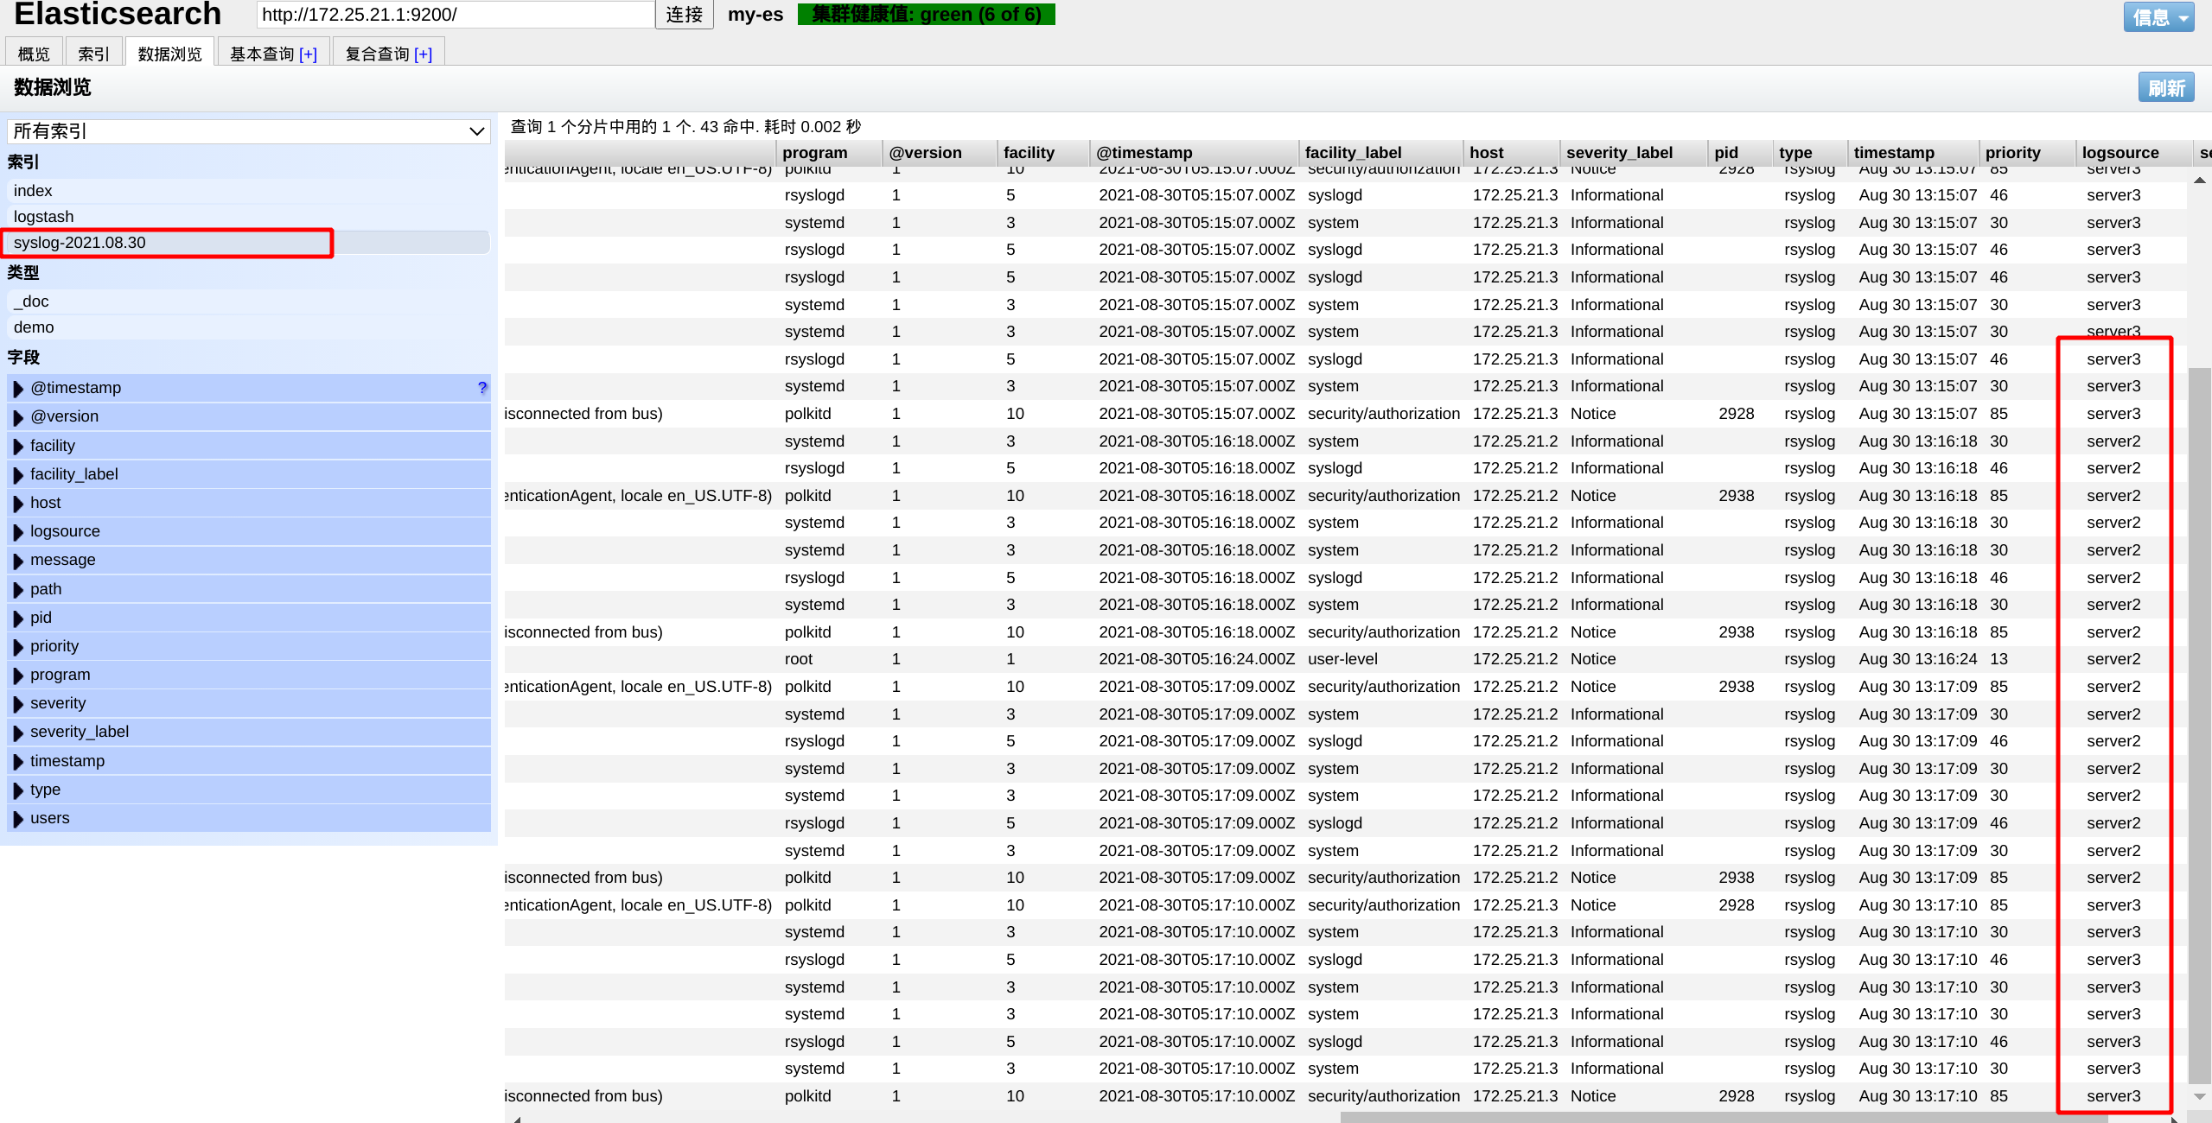Expand the message field triangle
The width and height of the screenshot is (2212, 1123).
click(18, 561)
